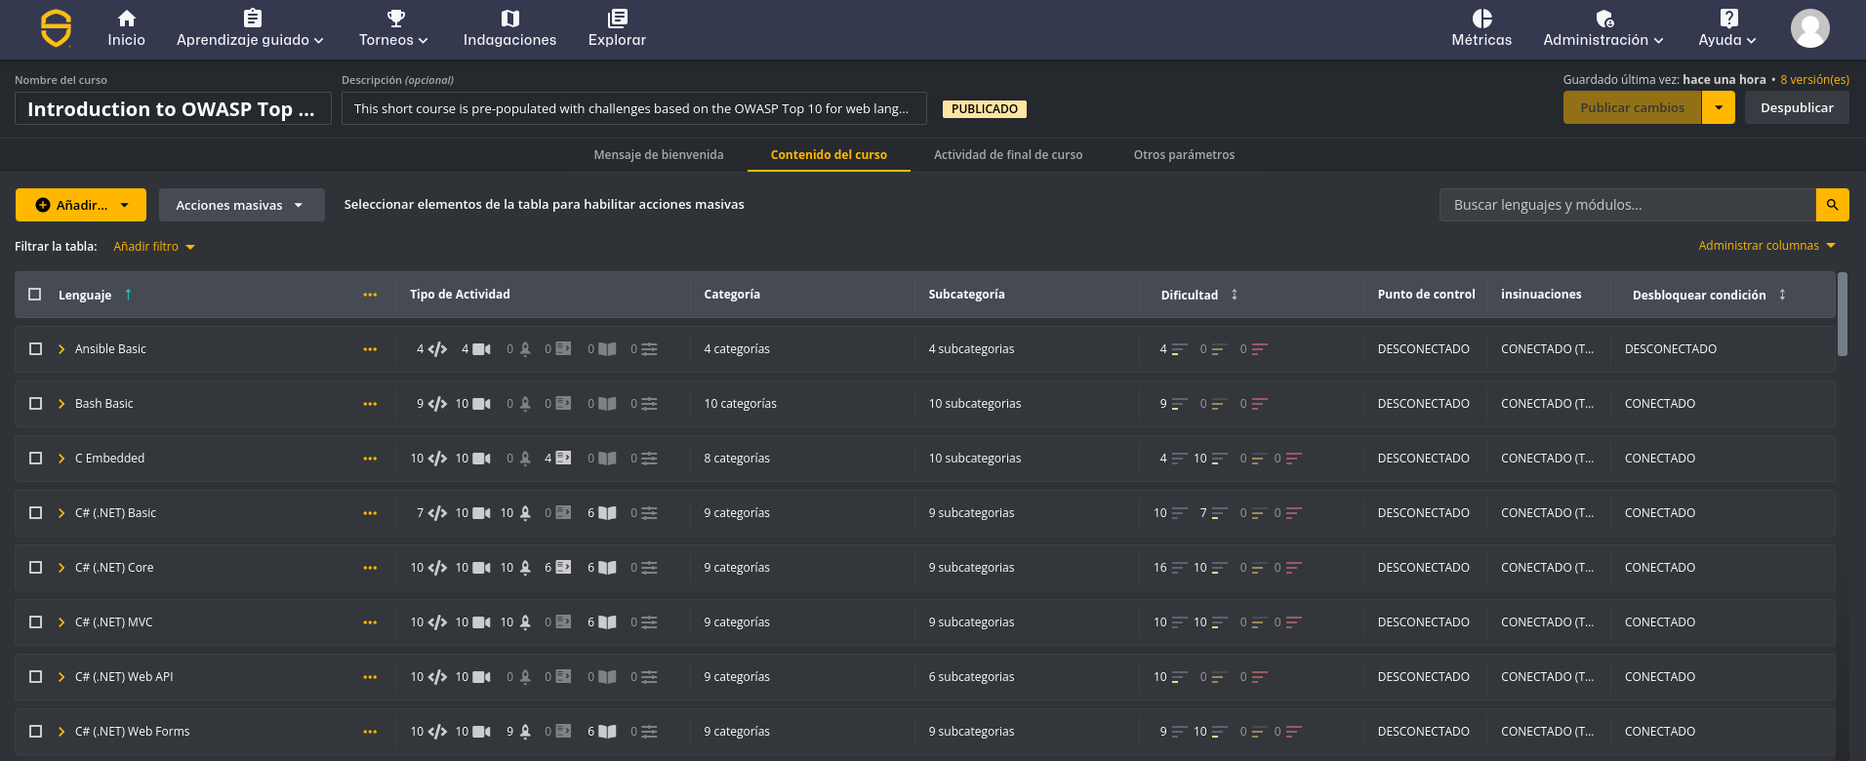Open Administrar columnas dropdown
Viewport: 1866px width, 761px height.
coord(1766,246)
